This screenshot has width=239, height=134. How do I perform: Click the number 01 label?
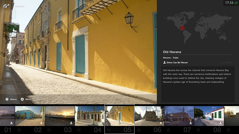tap(8, 130)
